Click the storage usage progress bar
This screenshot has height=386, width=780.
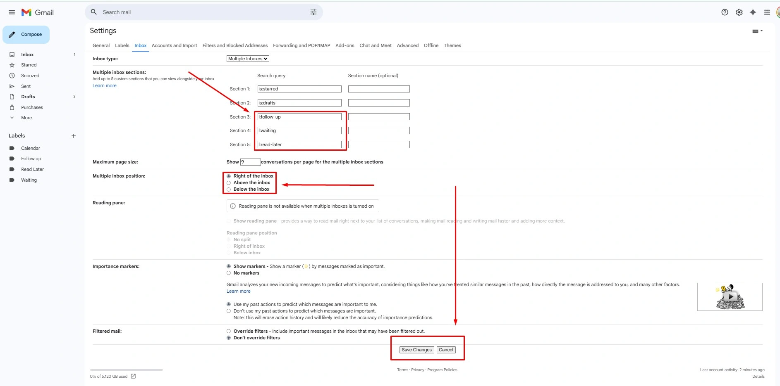click(127, 370)
